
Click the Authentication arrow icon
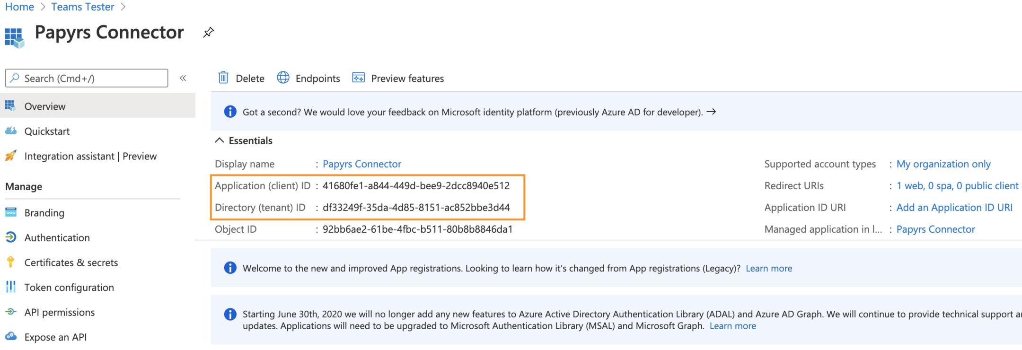10,237
